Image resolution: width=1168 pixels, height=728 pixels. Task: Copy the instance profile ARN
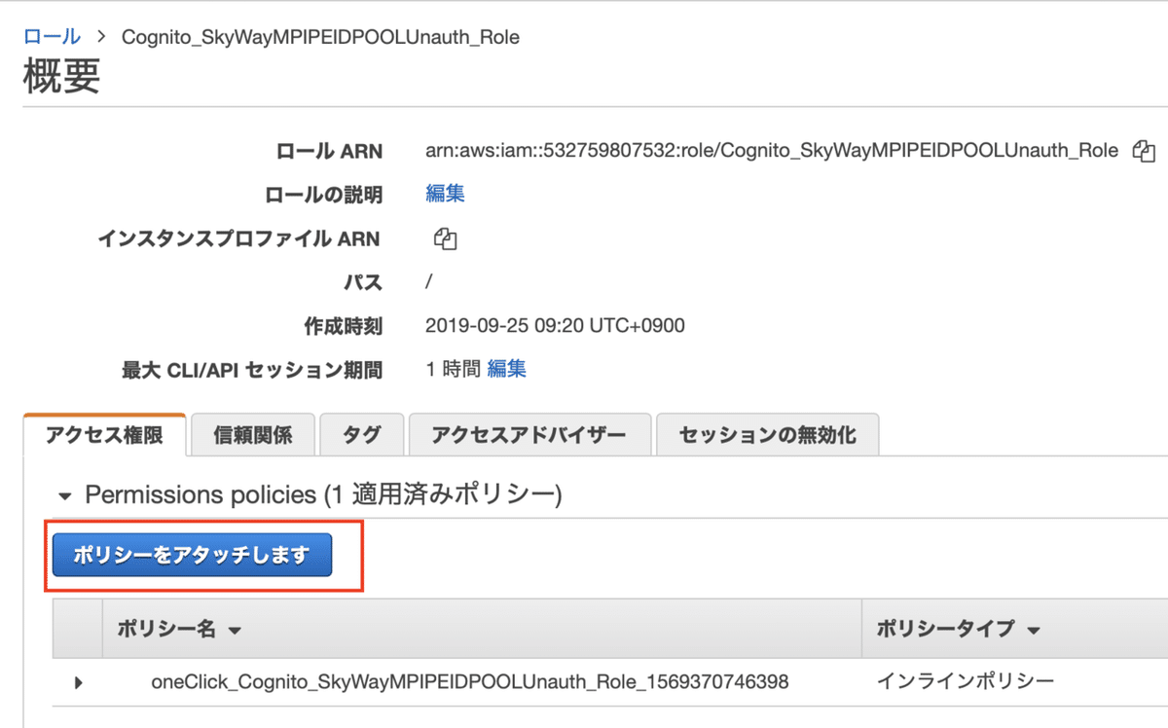pyautogui.click(x=446, y=238)
